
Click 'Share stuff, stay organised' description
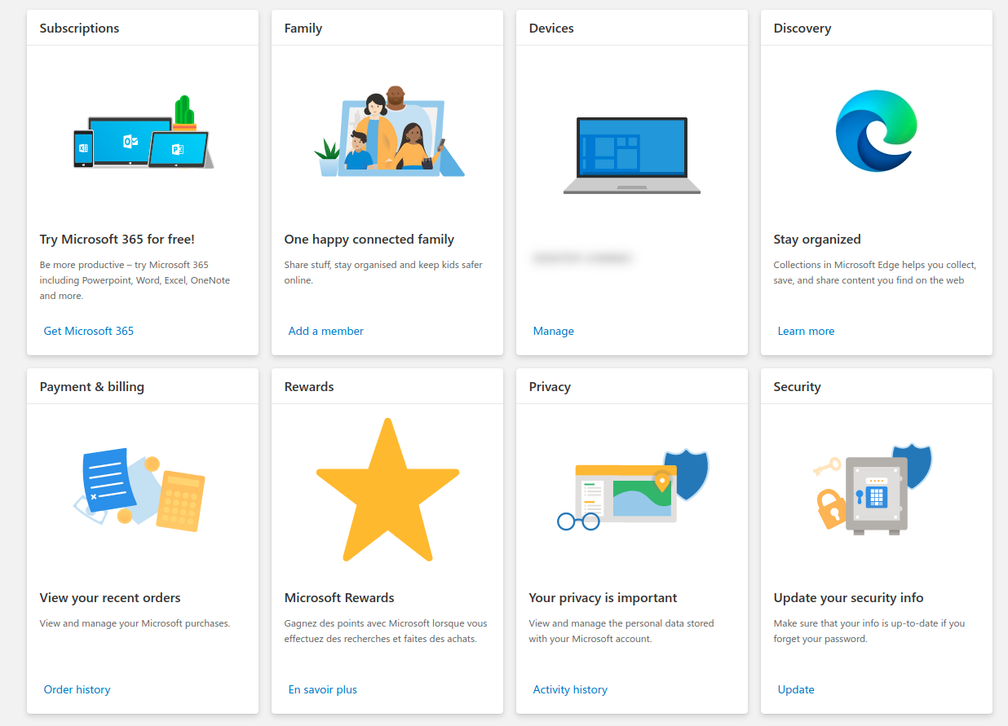[x=383, y=272]
